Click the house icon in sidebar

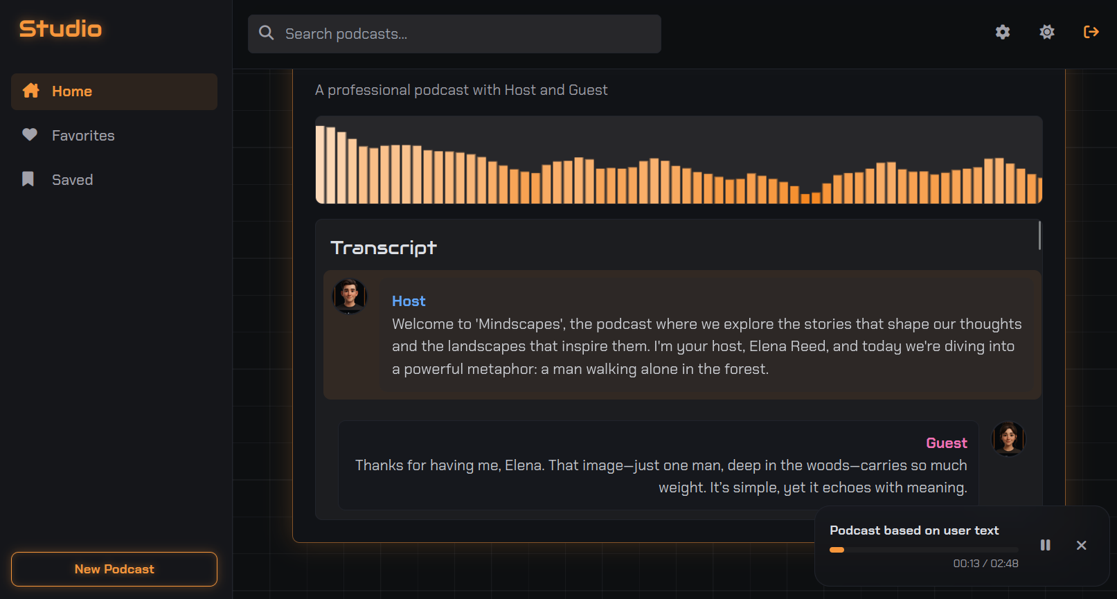click(30, 91)
